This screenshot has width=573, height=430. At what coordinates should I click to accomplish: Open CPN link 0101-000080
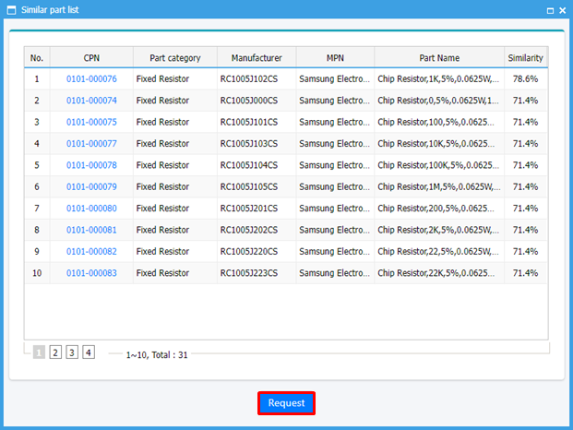pyautogui.click(x=91, y=209)
